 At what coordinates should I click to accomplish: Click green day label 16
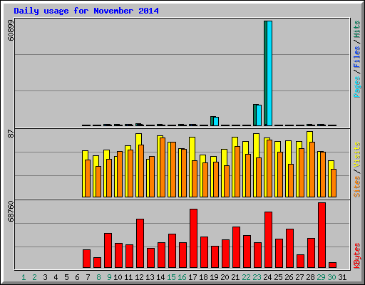[182, 277]
